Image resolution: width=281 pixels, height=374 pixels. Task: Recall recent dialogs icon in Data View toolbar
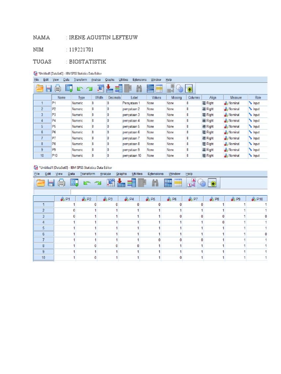74,183
